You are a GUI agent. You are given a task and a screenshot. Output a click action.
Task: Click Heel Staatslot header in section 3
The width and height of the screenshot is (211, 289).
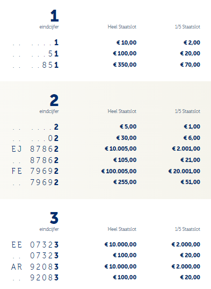[122, 229]
